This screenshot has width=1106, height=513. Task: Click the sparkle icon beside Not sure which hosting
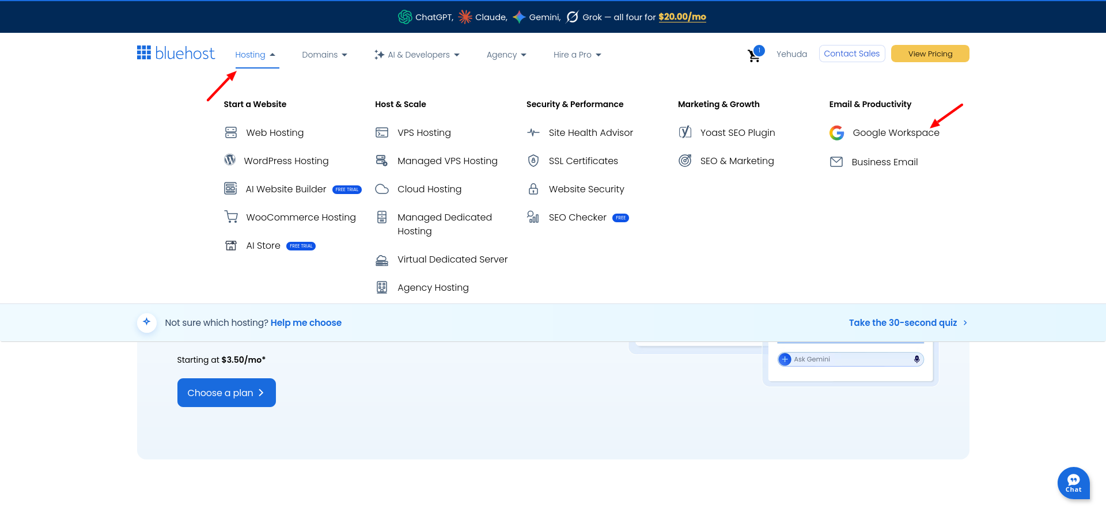click(x=147, y=322)
